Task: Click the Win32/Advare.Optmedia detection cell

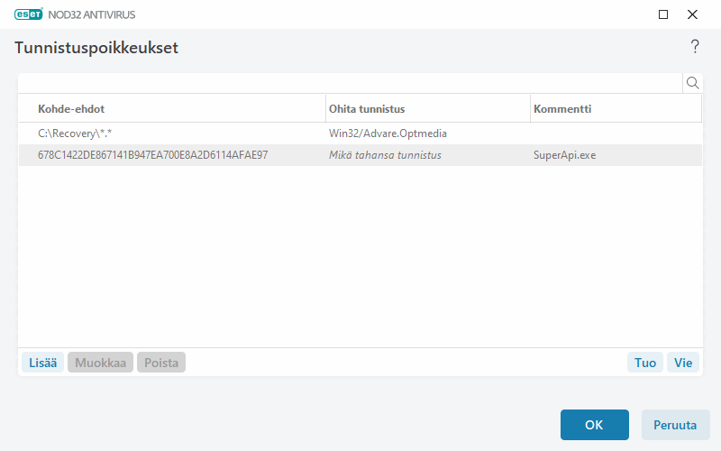Action: (x=388, y=133)
